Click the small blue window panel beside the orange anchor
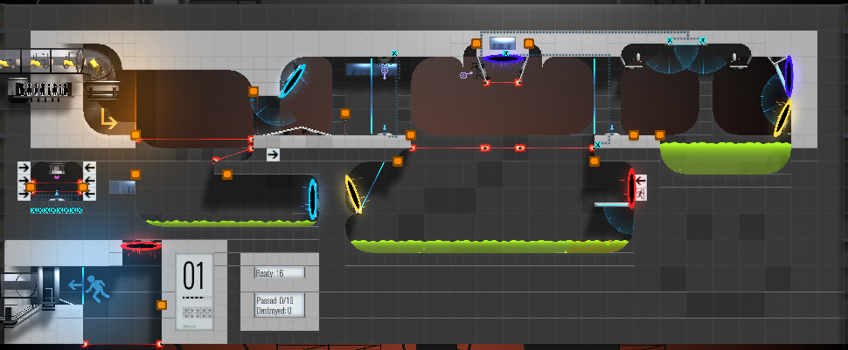Screen dimensions: 848x350 point(122,187)
